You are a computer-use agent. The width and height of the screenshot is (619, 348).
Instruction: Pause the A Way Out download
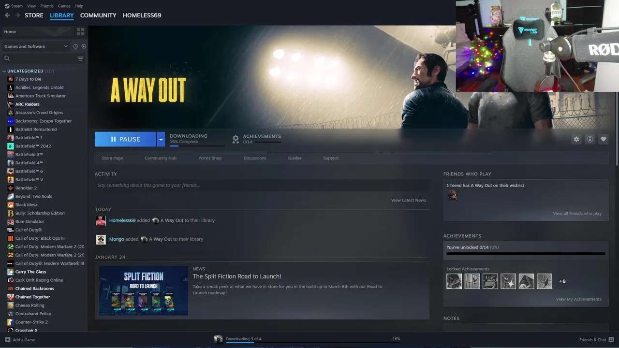pyautogui.click(x=125, y=139)
